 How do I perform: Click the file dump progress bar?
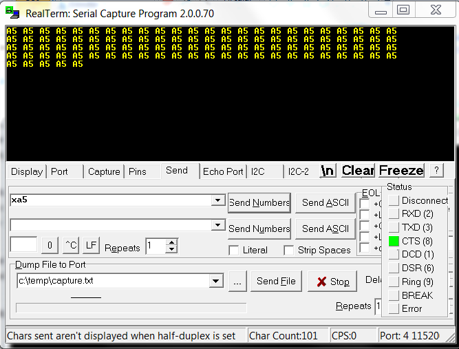click(x=131, y=308)
